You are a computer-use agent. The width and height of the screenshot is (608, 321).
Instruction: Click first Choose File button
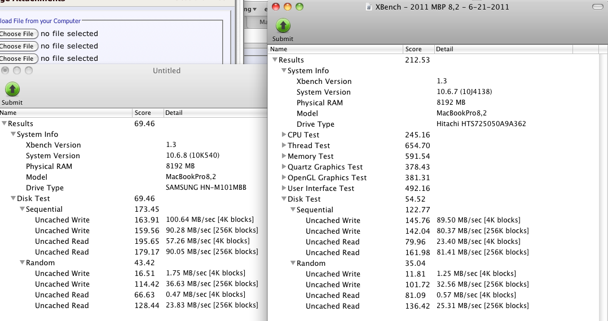(17, 34)
